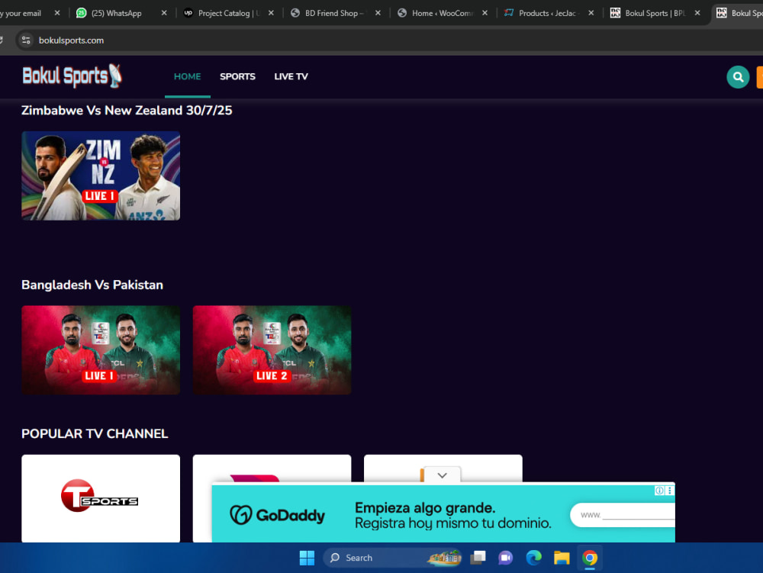Image resolution: width=763 pixels, height=573 pixels.
Task: Open Task View icon in taskbar
Action: coord(478,558)
